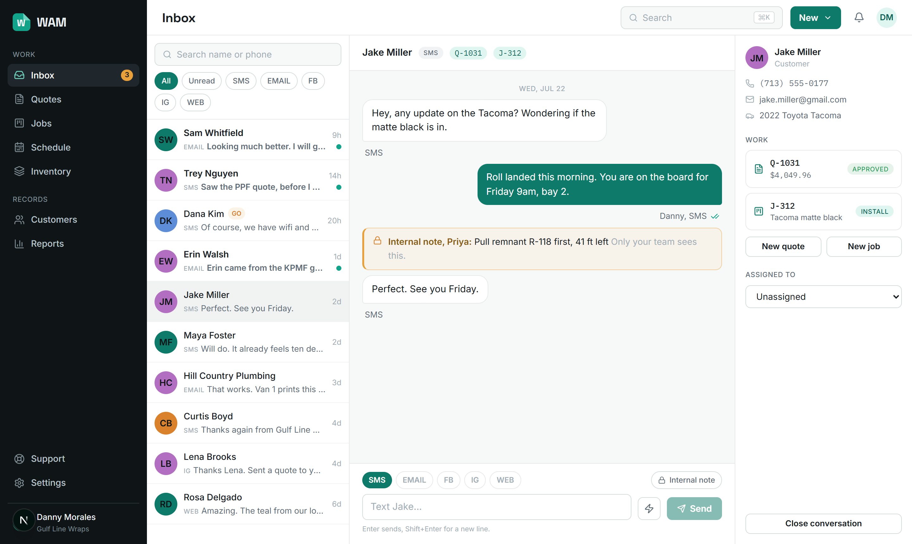This screenshot has height=544, width=912.
Task: Open the J-312 Tacoma matte black job card
Action: [823, 212]
